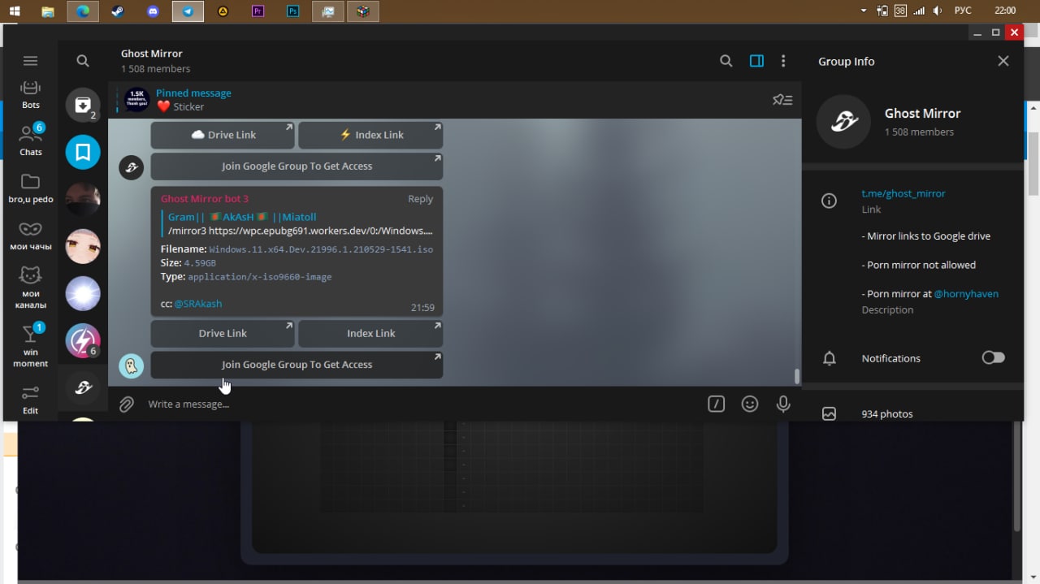Image resolution: width=1040 pixels, height=584 pixels.
Task: Show hidden system tray icons arrow
Action: [x=864, y=11]
